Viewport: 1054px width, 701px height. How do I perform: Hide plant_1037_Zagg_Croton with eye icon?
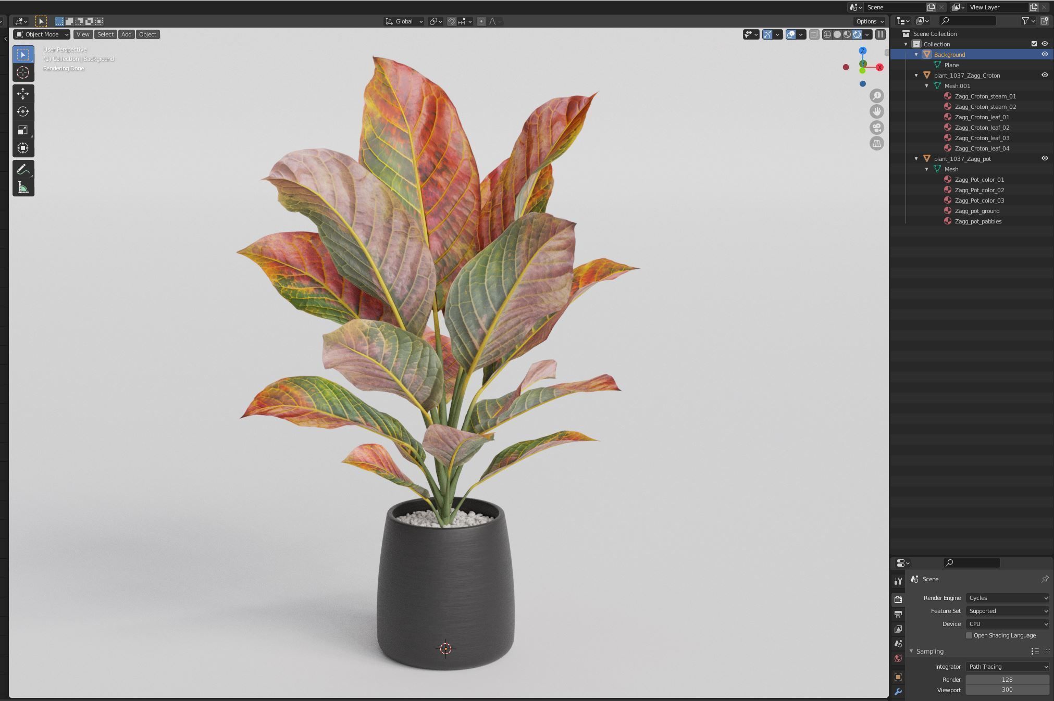(1045, 75)
